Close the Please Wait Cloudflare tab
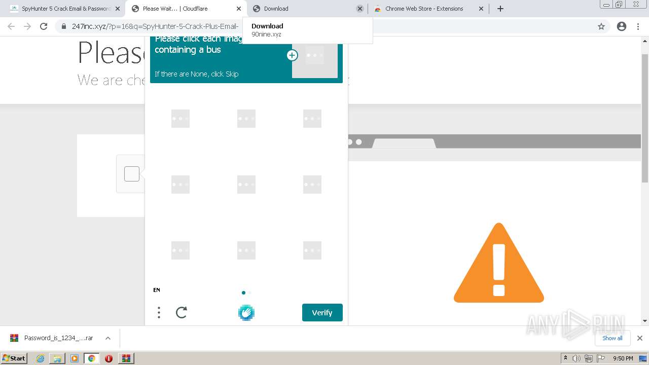This screenshot has height=365, width=649. pos(239,9)
